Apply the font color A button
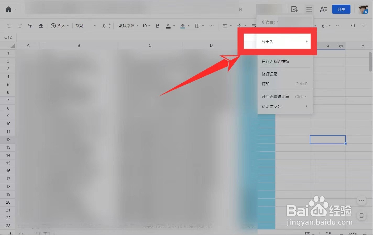 (x=168, y=26)
